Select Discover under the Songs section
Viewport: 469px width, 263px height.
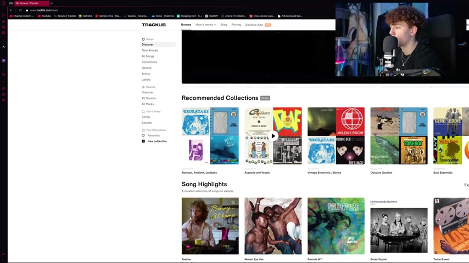click(158, 44)
